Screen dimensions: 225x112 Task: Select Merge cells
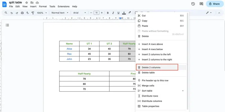[x=161, y=86]
